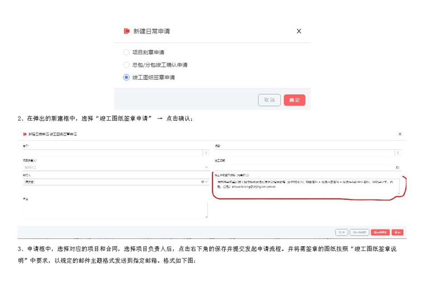The height and width of the screenshot is (301, 425).
Task: Click the red icon beside 新建日常申请 title
Action: click(126, 31)
